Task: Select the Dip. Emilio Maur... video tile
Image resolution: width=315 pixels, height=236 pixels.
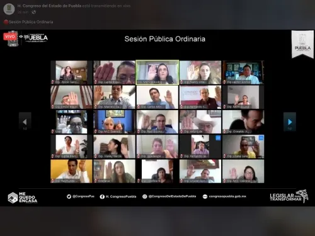Action: click(x=71, y=97)
